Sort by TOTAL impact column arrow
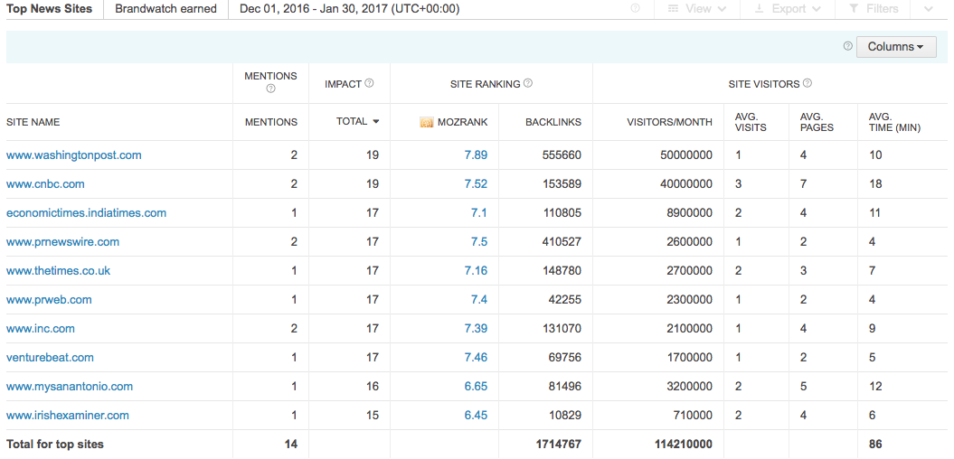The image size is (954, 459). tap(376, 122)
